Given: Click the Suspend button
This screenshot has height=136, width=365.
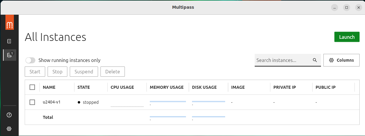Looking at the screenshot, I should [x=84, y=72].
